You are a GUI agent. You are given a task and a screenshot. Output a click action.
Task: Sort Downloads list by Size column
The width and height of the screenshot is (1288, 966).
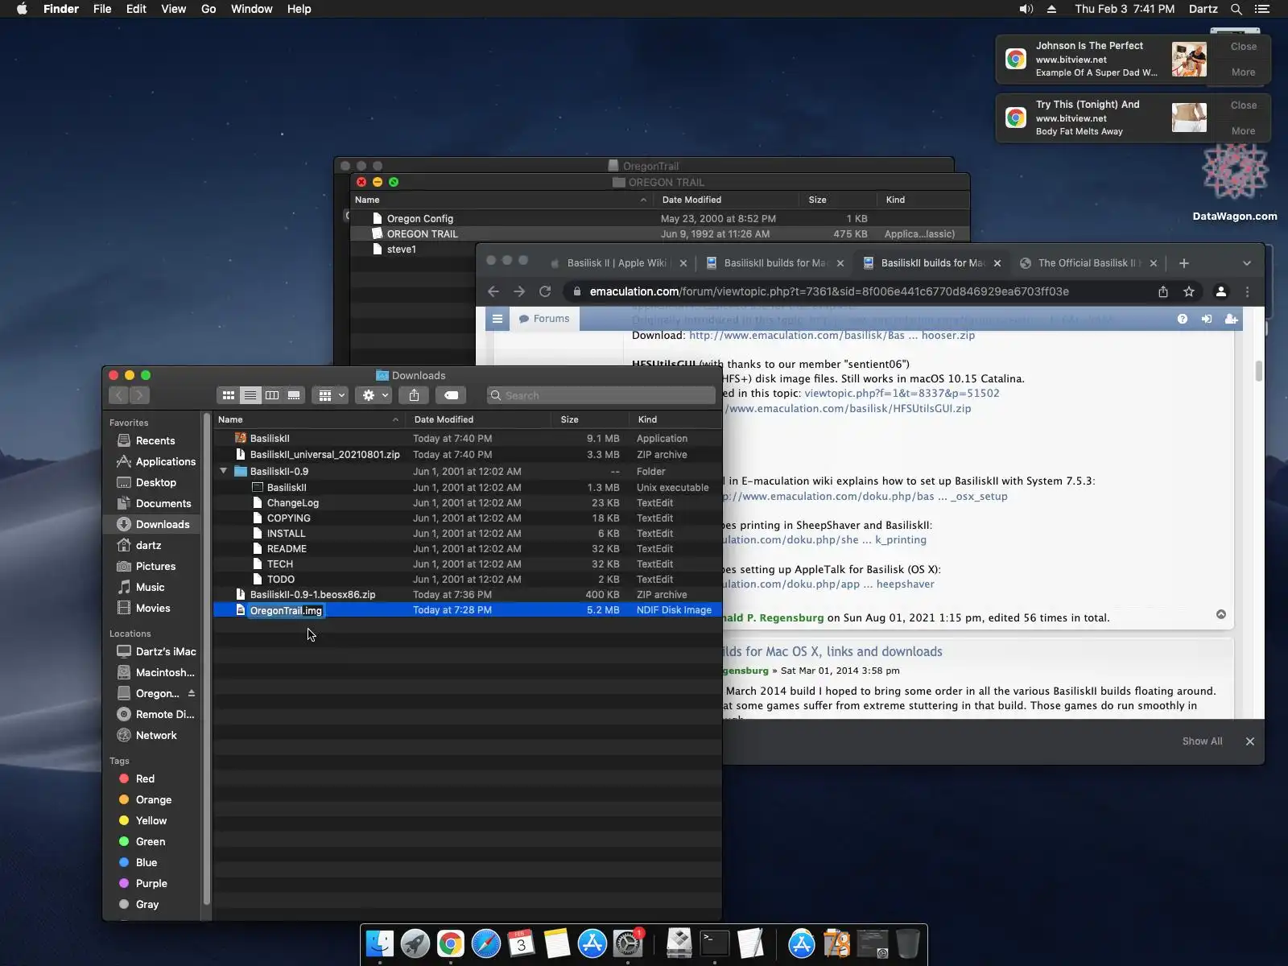pyautogui.click(x=590, y=419)
